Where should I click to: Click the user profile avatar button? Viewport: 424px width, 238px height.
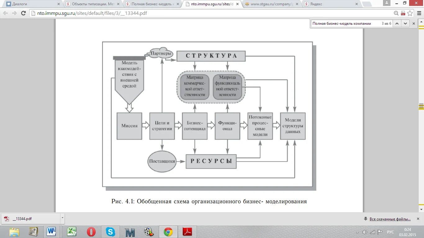pos(387,3)
